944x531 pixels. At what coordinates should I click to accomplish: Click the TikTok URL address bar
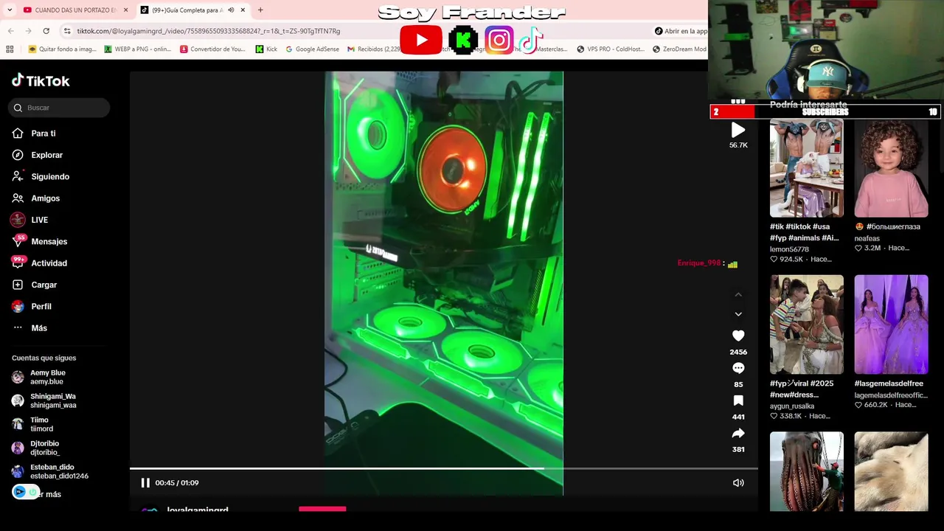coord(209,31)
